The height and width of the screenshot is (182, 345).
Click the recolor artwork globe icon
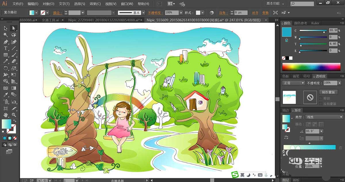[x=212, y=13]
